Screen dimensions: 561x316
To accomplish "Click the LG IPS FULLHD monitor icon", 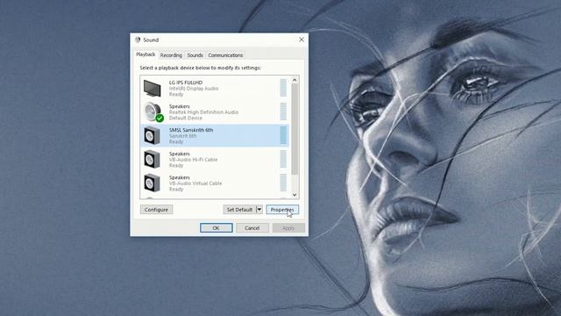I will click(x=152, y=89).
